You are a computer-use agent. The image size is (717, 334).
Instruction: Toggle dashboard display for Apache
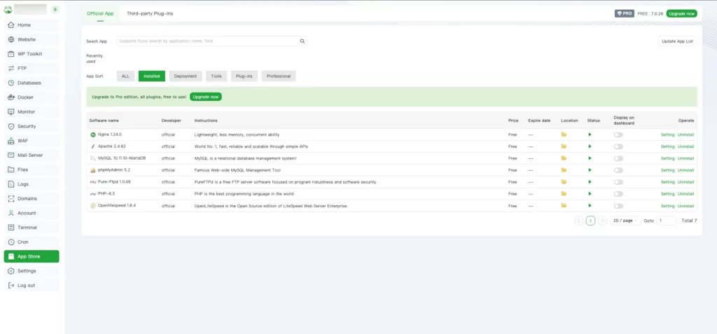click(618, 146)
